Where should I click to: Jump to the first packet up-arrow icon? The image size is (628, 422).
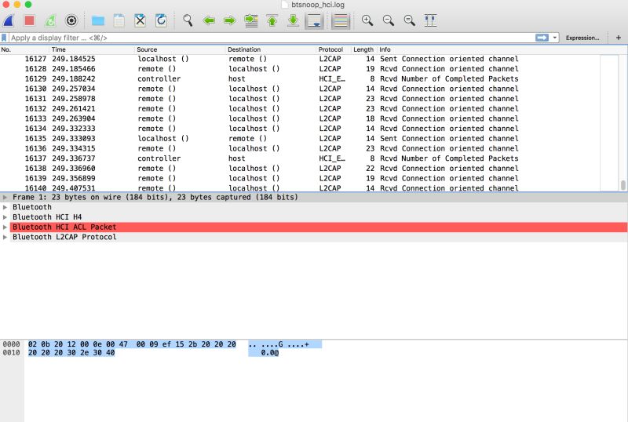(x=272, y=20)
